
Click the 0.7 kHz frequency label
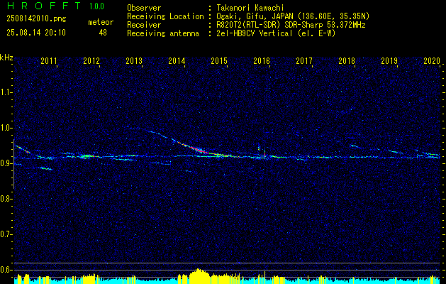coord(6,234)
